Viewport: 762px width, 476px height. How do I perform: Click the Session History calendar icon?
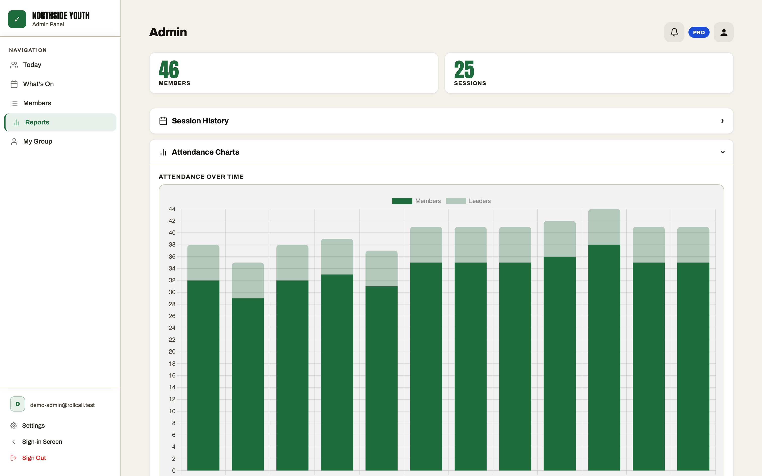pyautogui.click(x=163, y=121)
